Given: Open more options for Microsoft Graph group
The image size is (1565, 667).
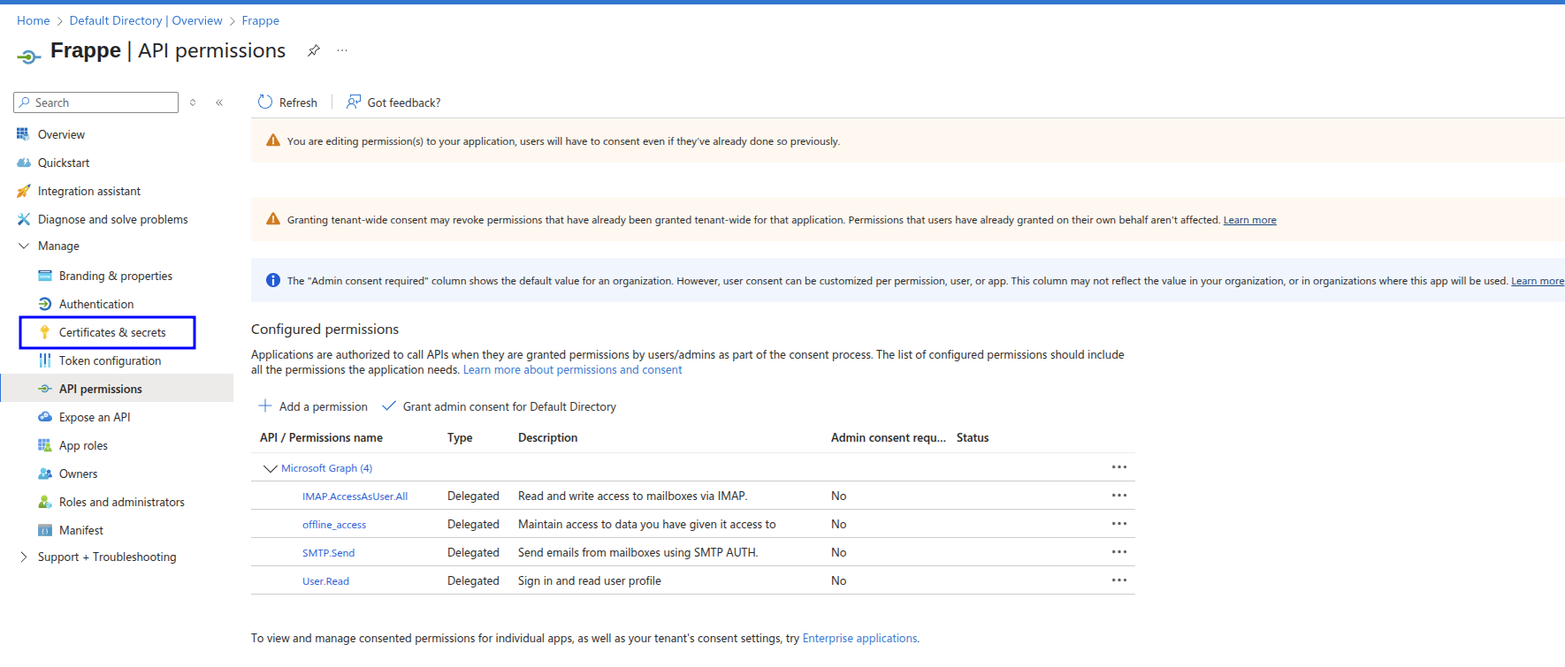Looking at the screenshot, I should click(x=1118, y=467).
